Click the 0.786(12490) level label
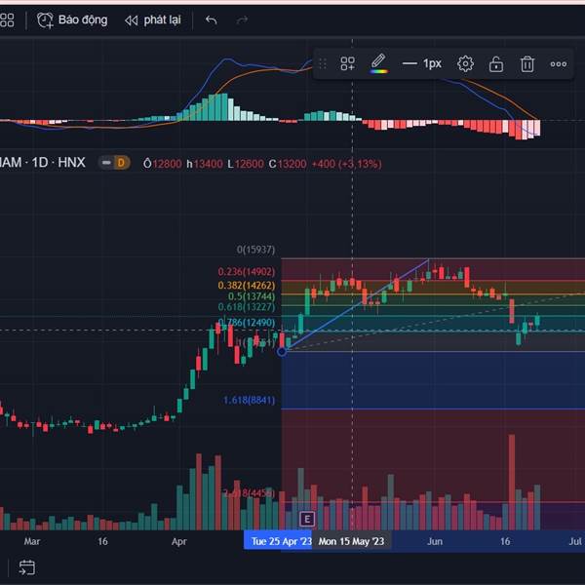This screenshot has width=585, height=585. [247, 323]
